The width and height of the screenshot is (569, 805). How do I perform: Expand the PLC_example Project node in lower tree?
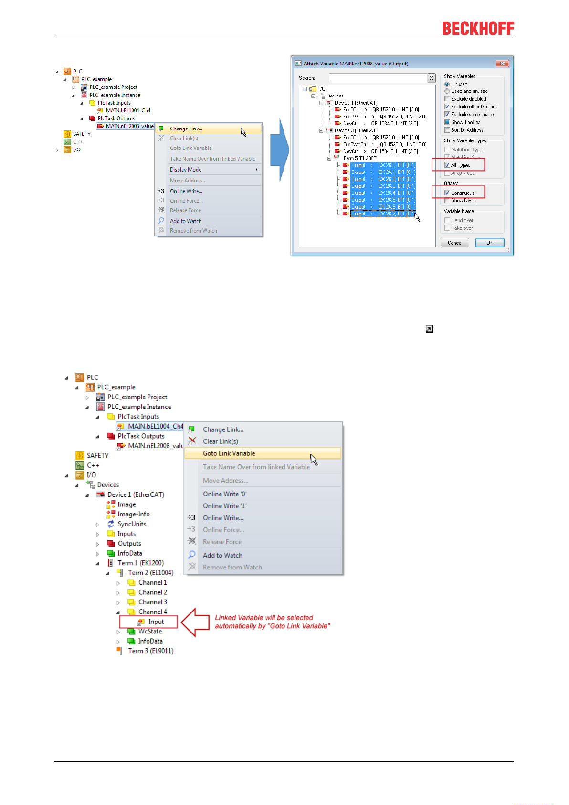87,397
